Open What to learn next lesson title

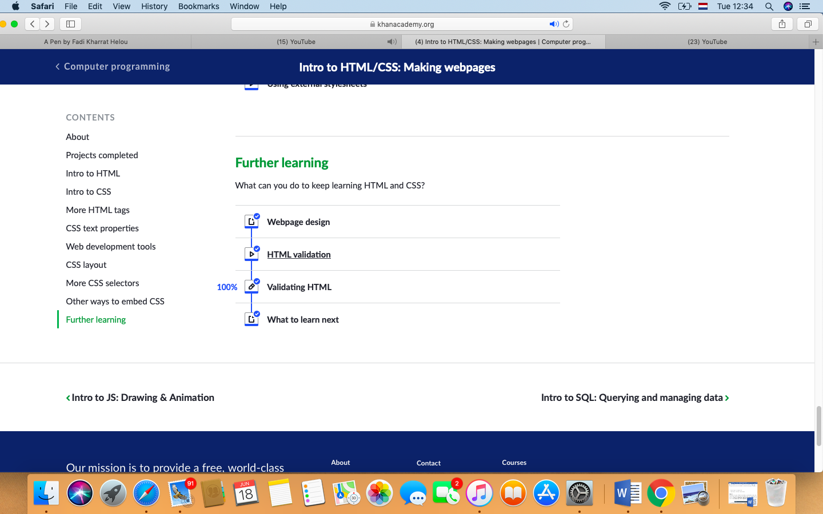tap(303, 319)
